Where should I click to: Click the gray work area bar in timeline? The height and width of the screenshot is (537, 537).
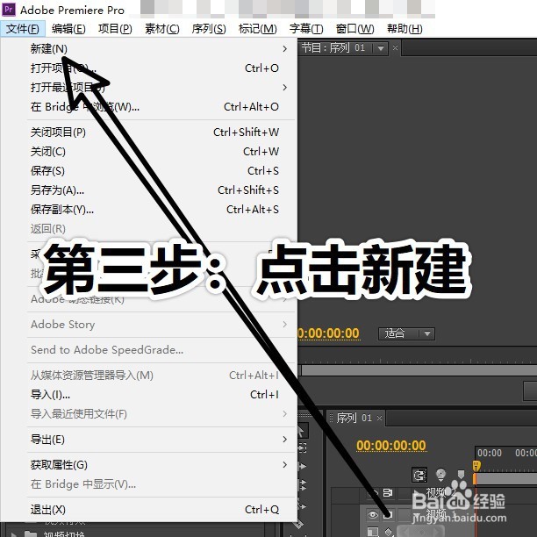pos(505,478)
